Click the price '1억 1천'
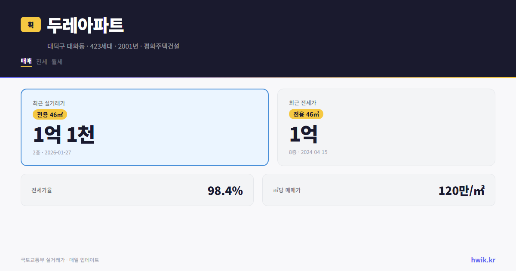Image resolution: width=516 pixels, height=271 pixels. click(64, 135)
